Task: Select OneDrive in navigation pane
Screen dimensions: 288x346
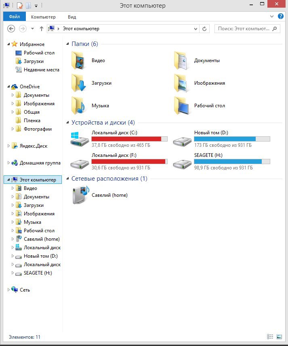Action: [x=29, y=86]
